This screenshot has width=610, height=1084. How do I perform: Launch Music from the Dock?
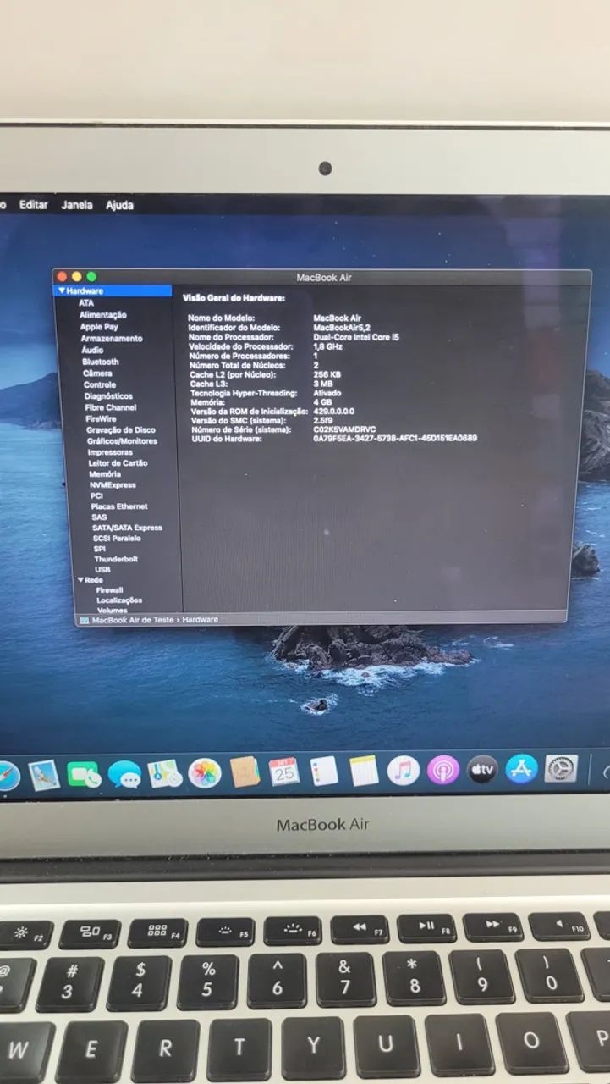pyautogui.click(x=404, y=770)
